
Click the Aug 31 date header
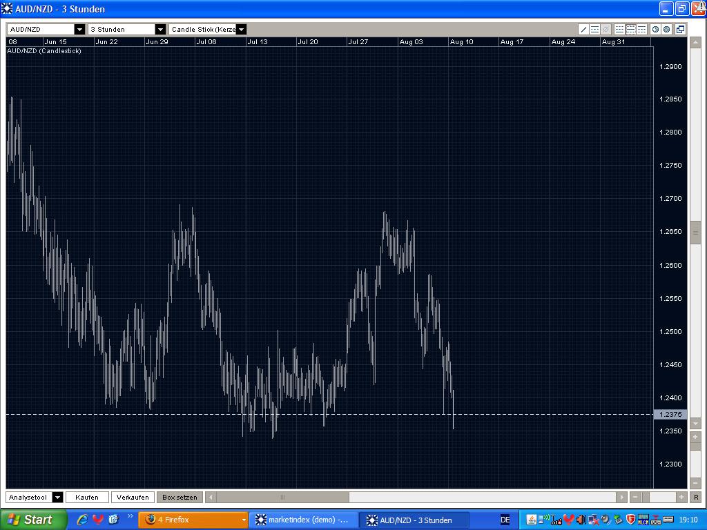tap(614, 41)
